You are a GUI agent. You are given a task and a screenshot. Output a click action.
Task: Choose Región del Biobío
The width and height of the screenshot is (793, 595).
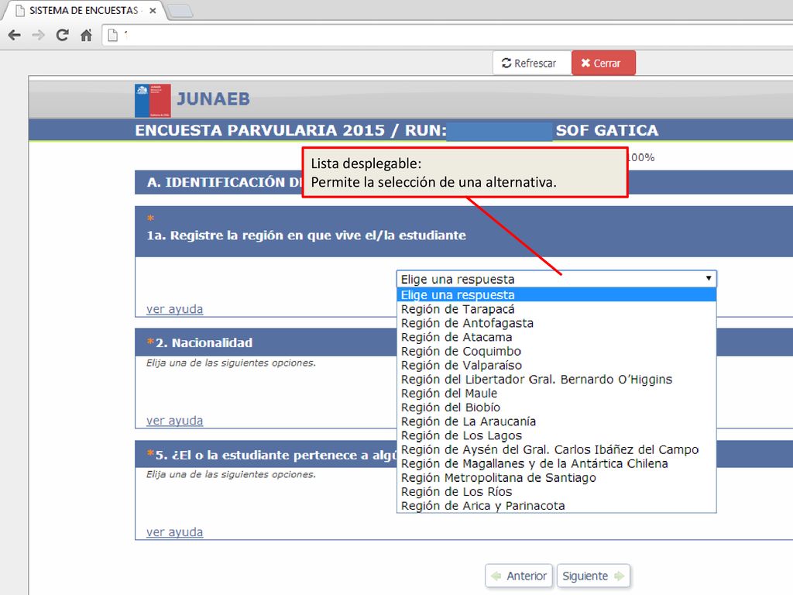[556, 408]
